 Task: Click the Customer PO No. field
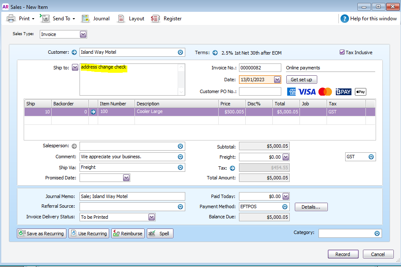click(x=260, y=91)
